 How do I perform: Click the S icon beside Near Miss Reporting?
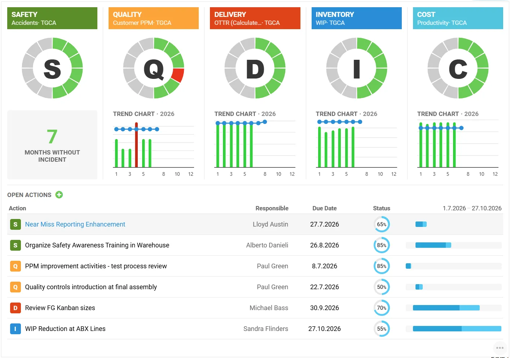[15, 224]
